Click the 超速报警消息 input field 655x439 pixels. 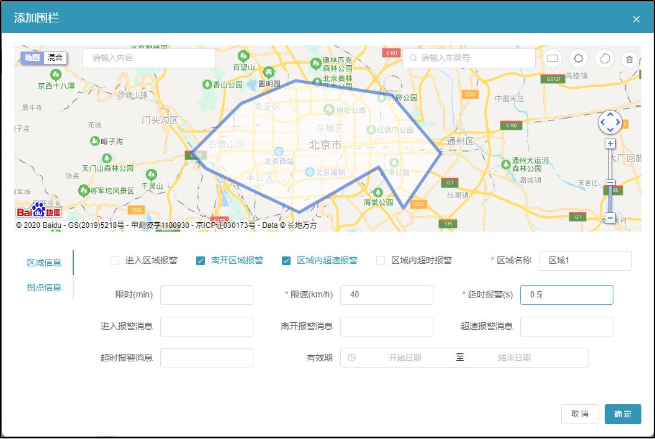point(566,327)
